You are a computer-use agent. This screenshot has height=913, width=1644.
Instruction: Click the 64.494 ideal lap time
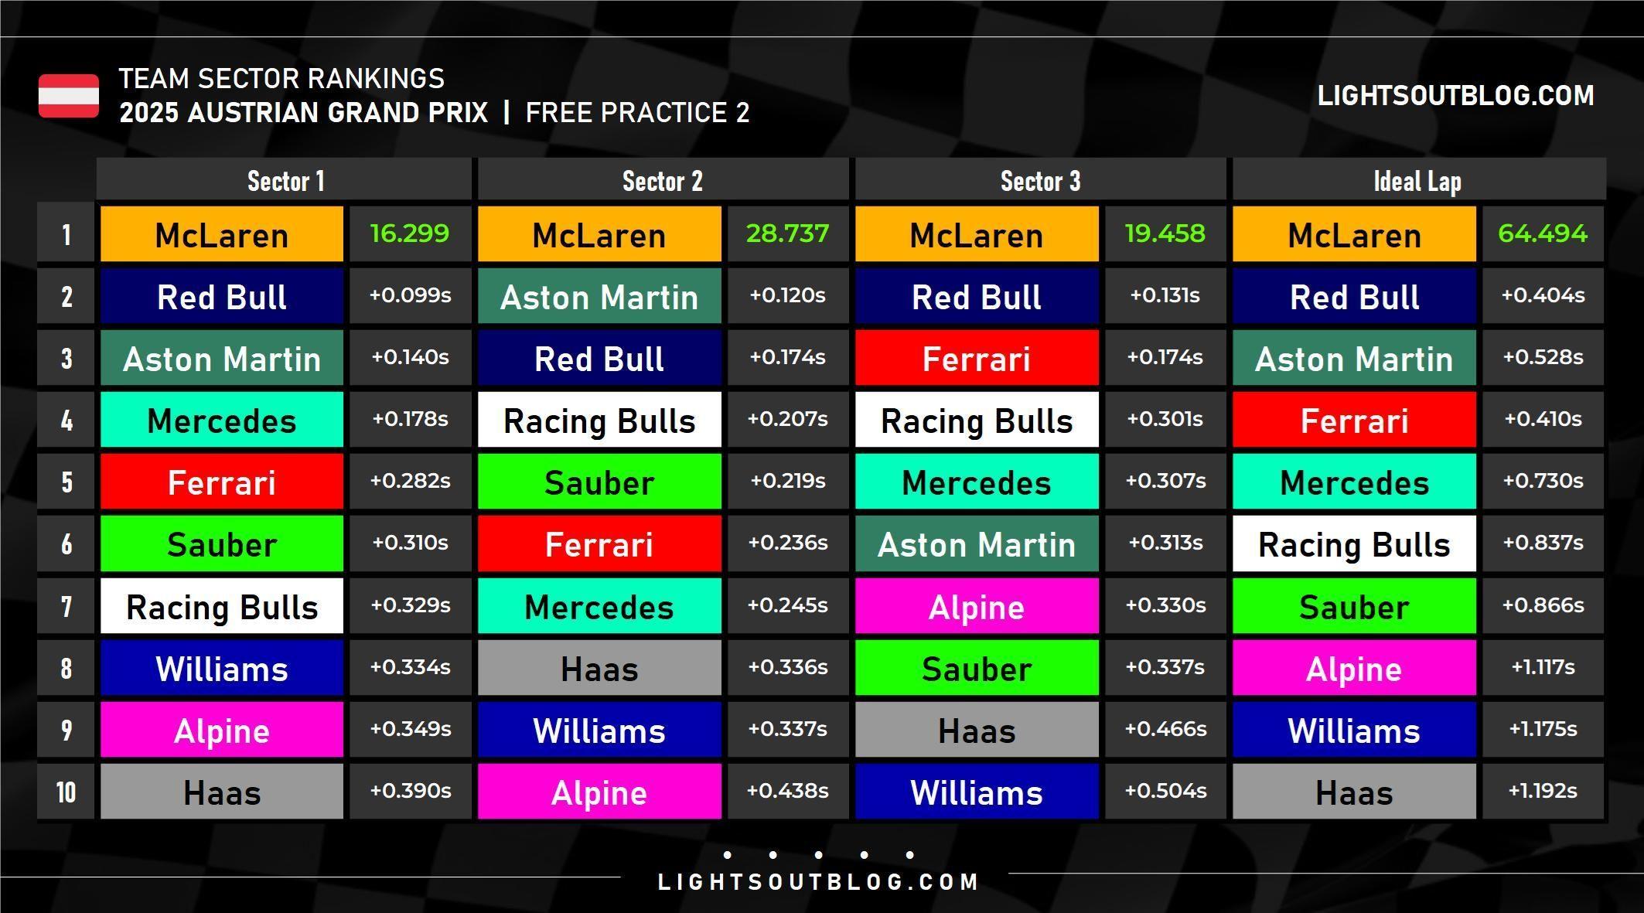pyautogui.click(x=1543, y=233)
